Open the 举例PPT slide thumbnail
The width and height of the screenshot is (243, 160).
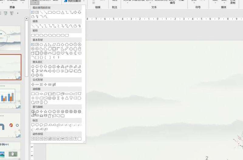[10, 151]
